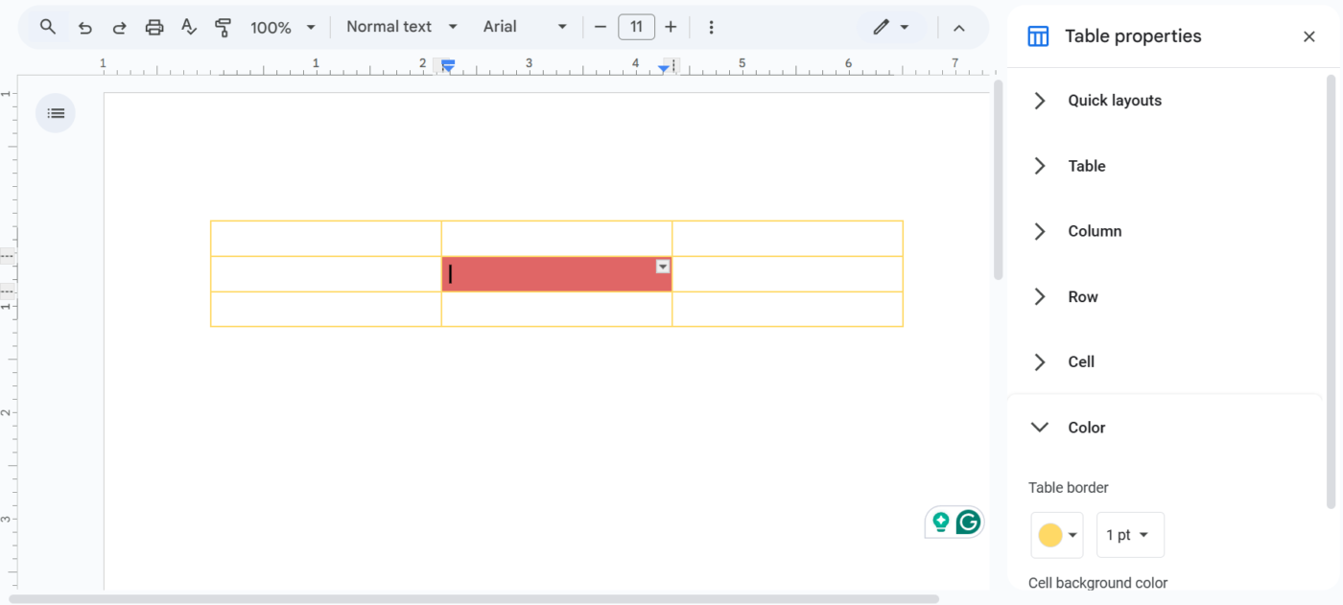Decrease font size with minus button
1343x605 pixels.
click(x=601, y=27)
